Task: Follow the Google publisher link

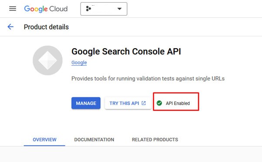Action: 79,63
